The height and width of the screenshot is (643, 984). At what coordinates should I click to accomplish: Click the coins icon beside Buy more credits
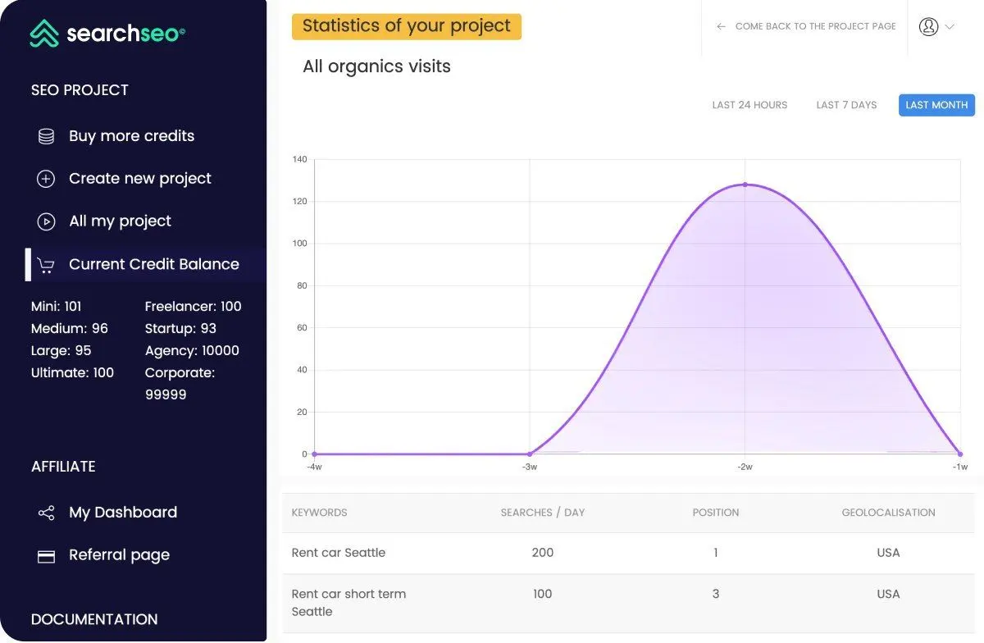47,136
